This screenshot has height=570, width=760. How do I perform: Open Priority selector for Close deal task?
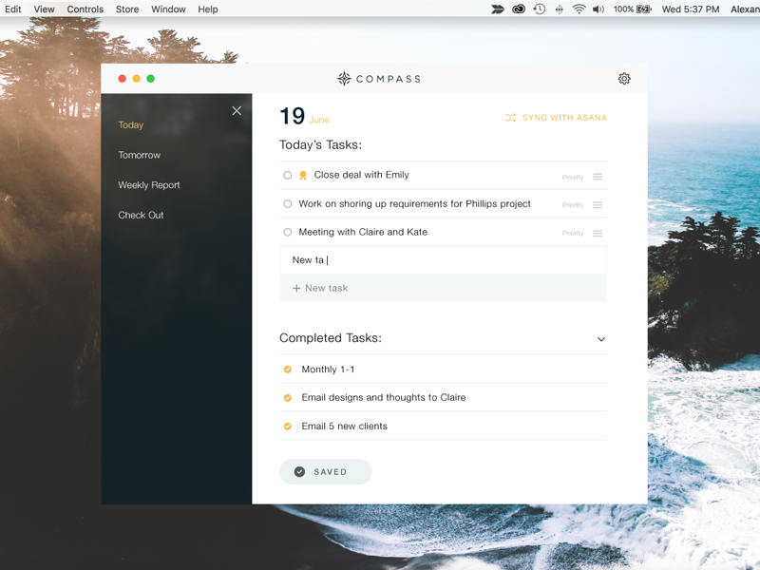point(572,178)
